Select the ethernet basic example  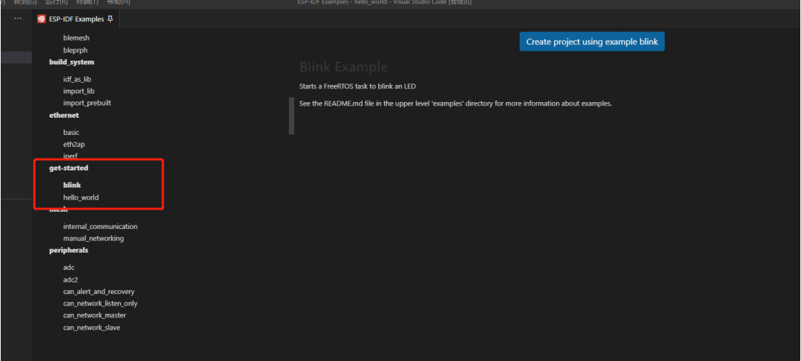[x=71, y=132]
